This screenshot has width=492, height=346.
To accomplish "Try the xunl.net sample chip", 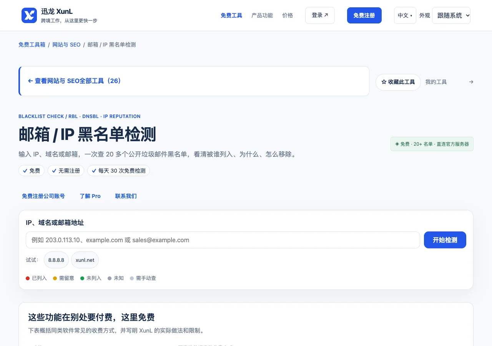I will coord(85,260).
